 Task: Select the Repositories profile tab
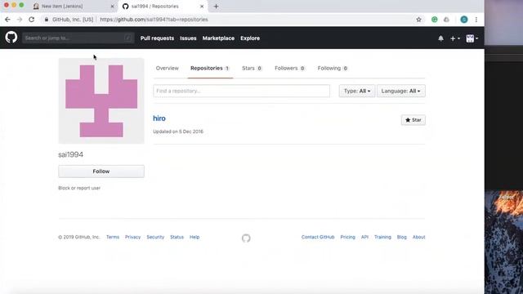210,68
